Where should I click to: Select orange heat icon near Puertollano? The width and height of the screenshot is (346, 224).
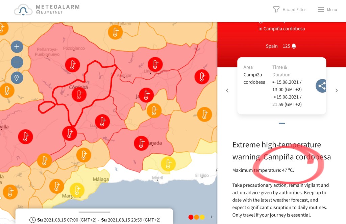click(x=115, y=32)
